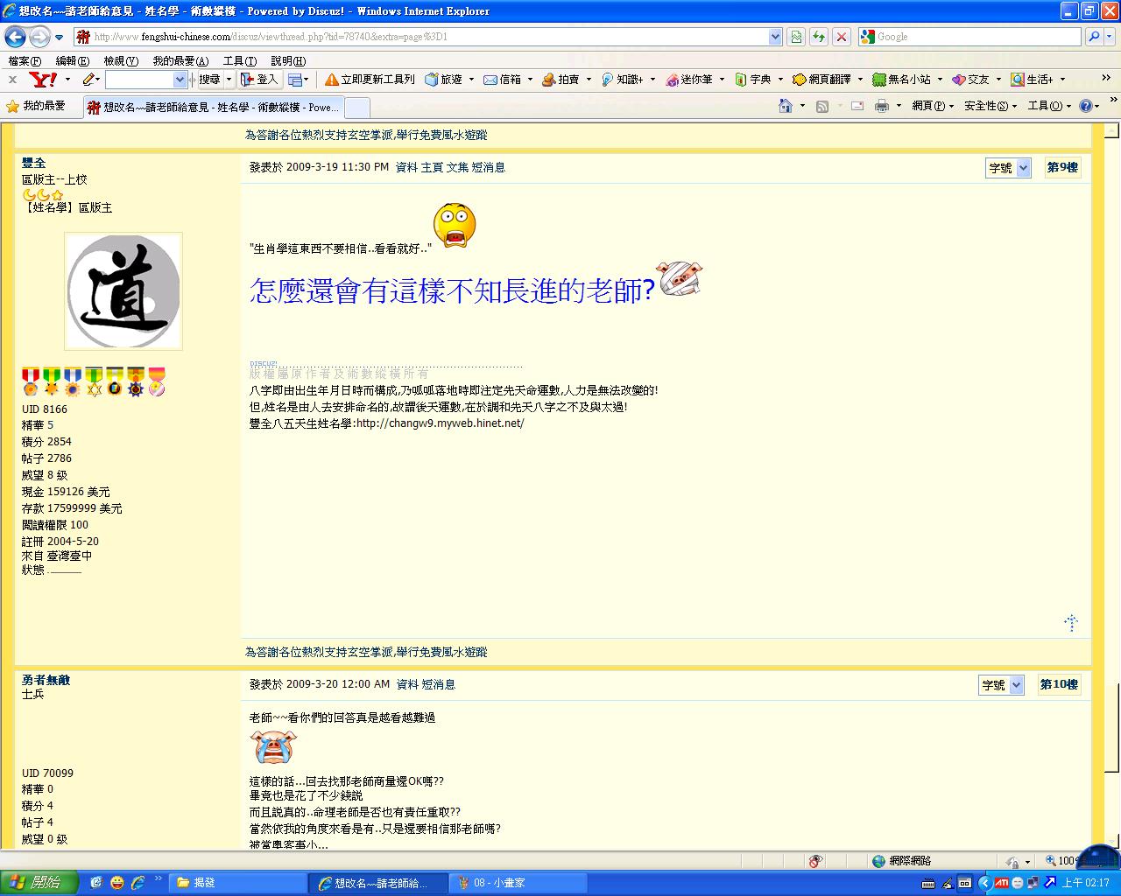Click the refresh page icon
1121x896 pixels.
click(x=818, y=37)
